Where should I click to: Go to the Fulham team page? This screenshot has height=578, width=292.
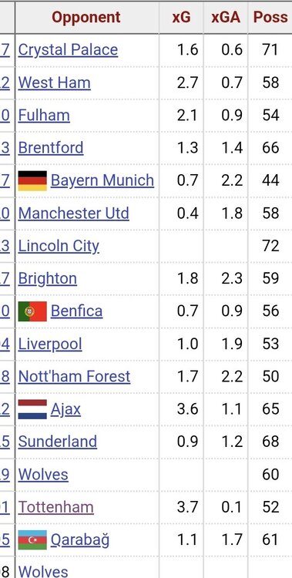pyautogui.click(x=44, y=116)
